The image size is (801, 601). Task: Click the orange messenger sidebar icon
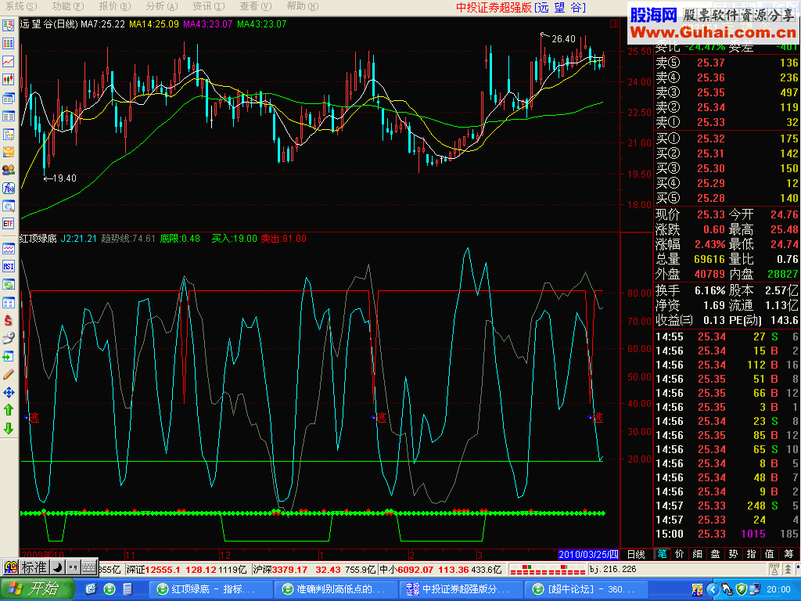coord(9,152)
